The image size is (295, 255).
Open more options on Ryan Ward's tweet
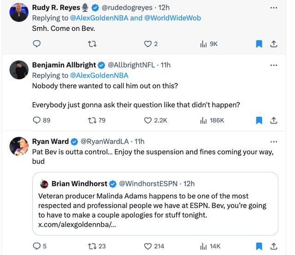point(274,141)
